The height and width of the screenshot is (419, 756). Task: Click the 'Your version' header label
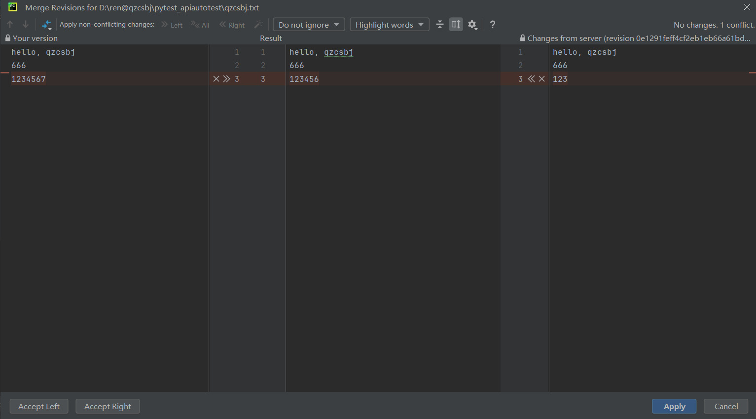click(35, 38)
